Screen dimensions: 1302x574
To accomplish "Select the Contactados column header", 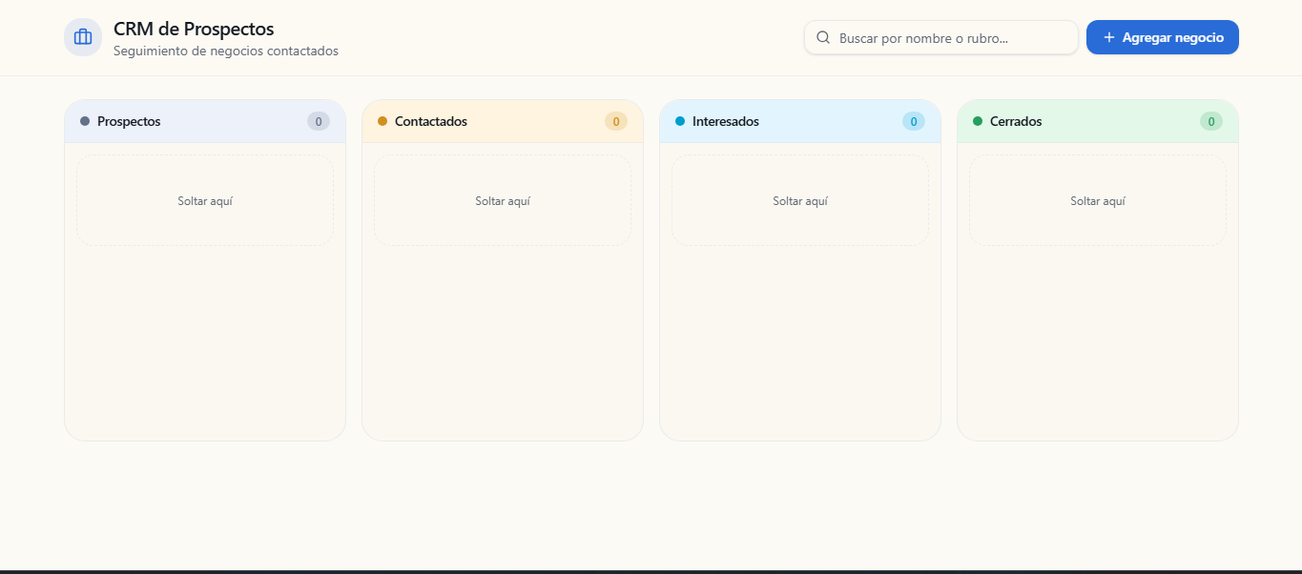I will tap(503, 121).
